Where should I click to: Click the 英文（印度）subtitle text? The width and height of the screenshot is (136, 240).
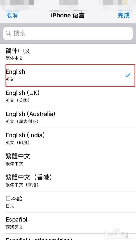point(17,143)
